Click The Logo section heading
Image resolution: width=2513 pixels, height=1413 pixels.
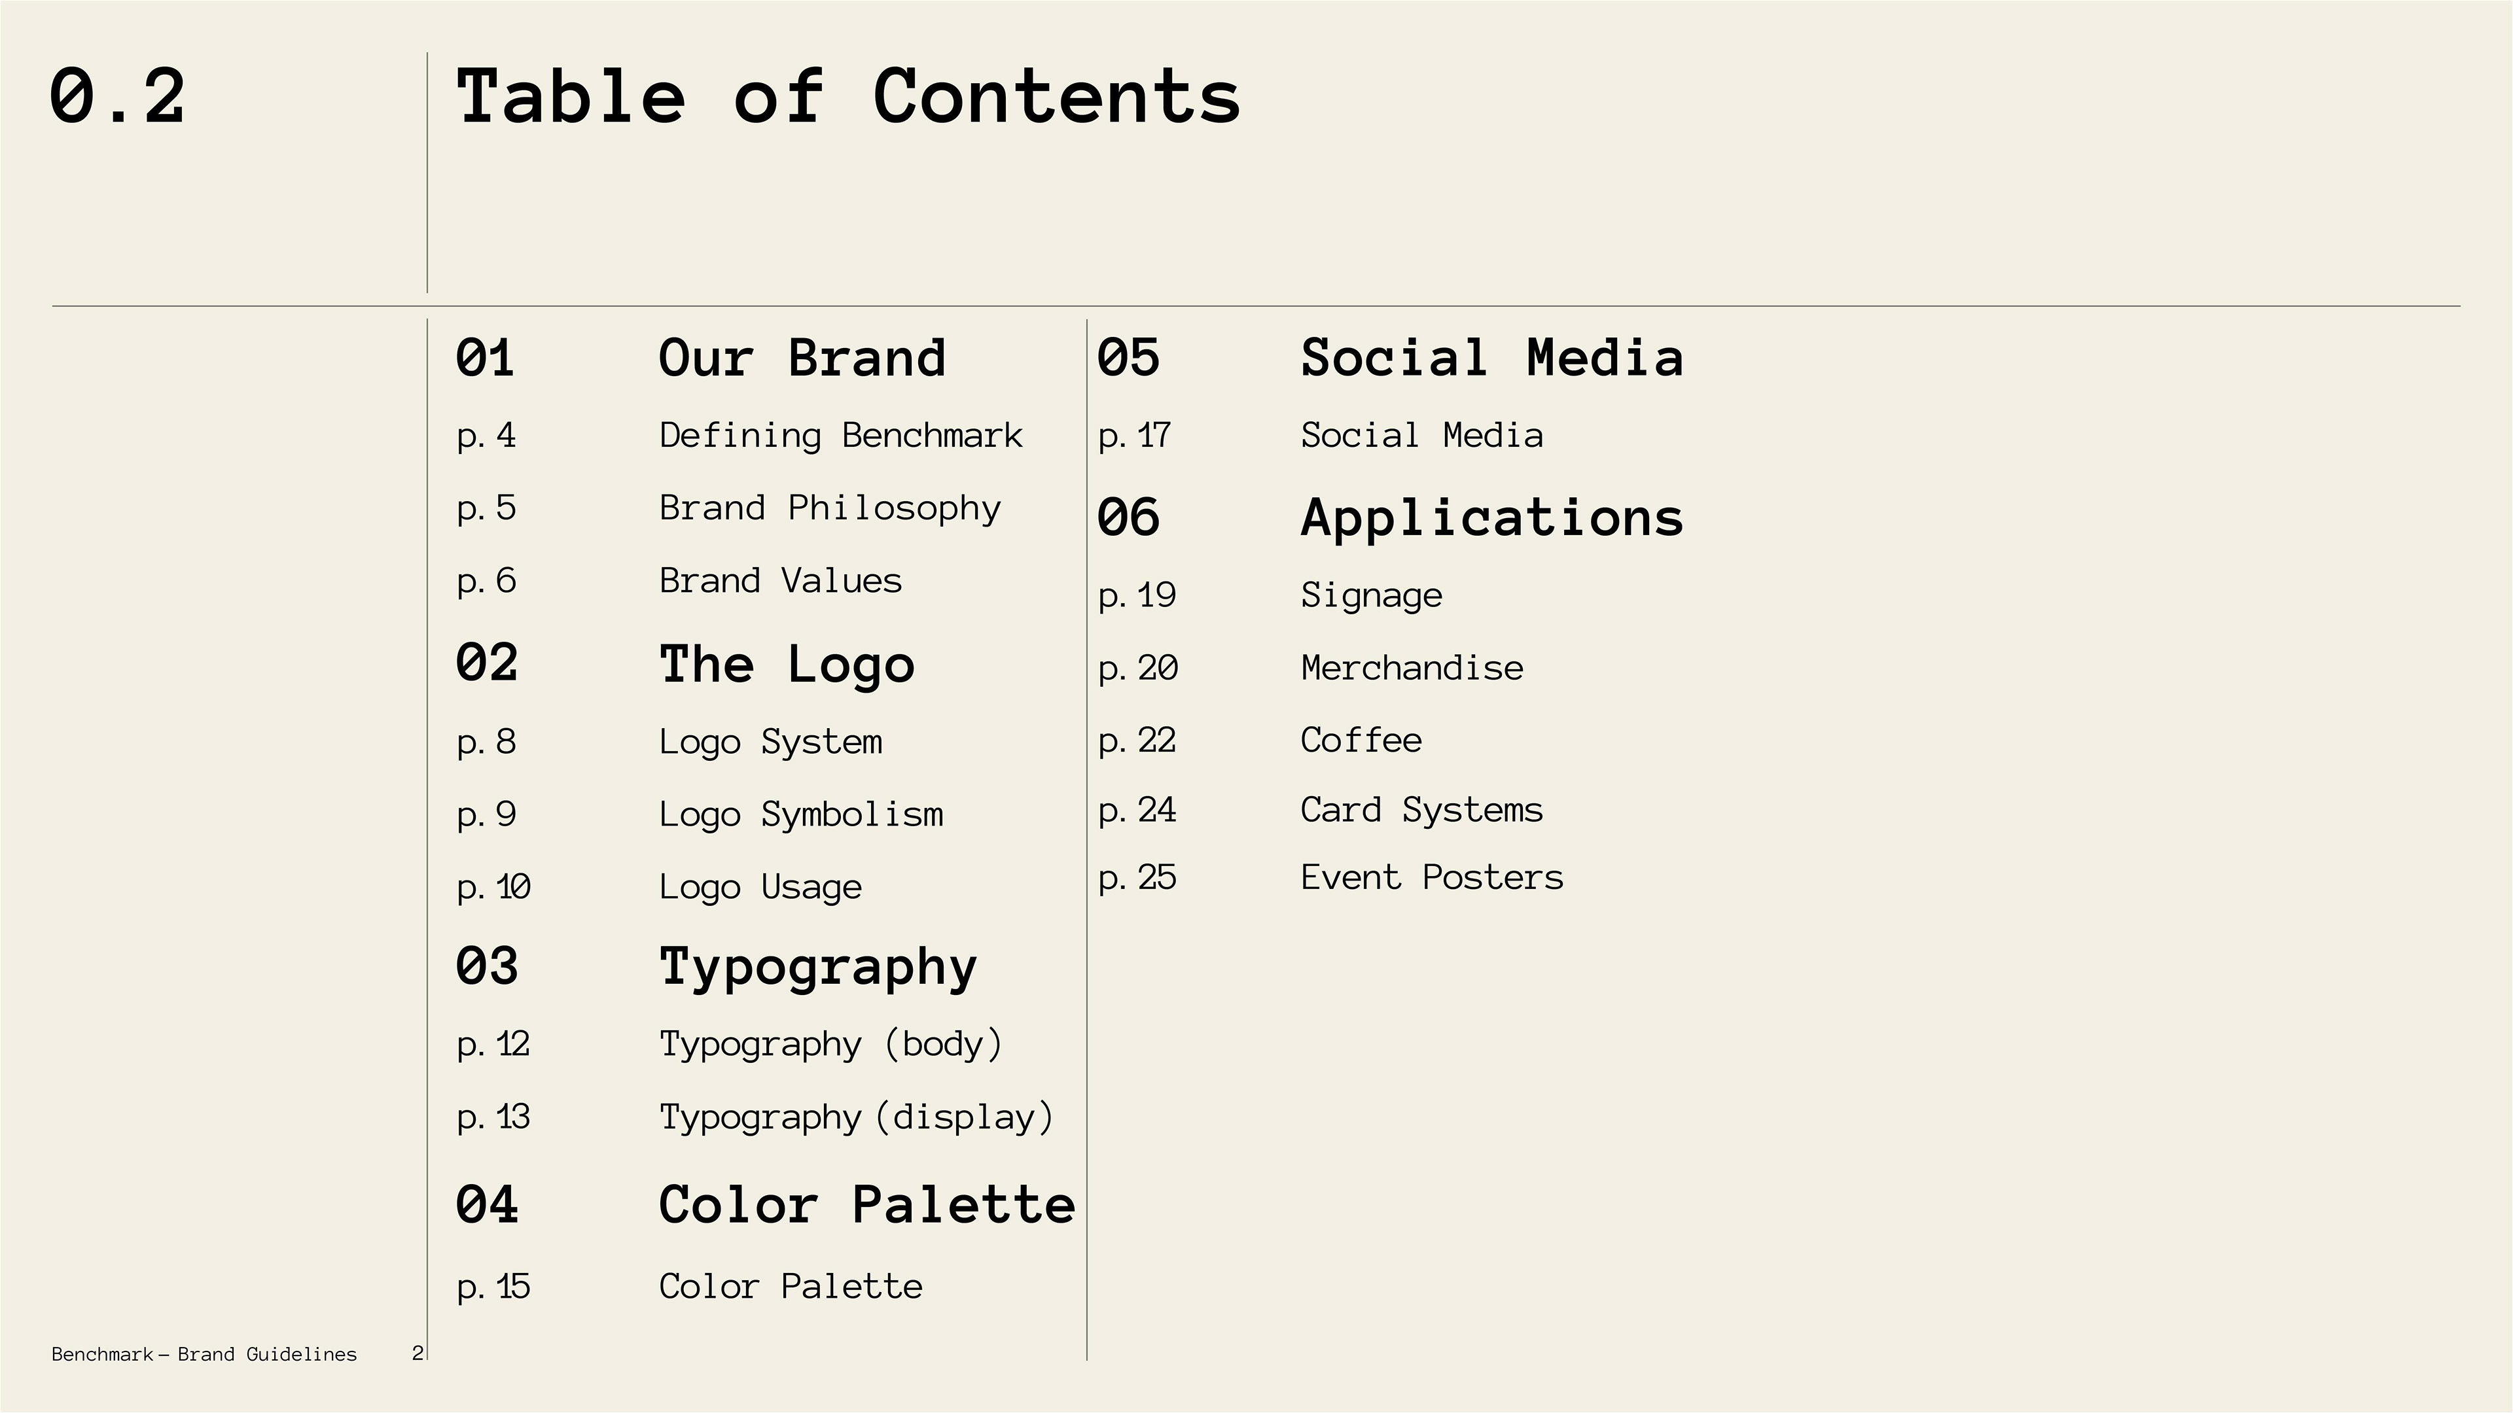point(787,665)
